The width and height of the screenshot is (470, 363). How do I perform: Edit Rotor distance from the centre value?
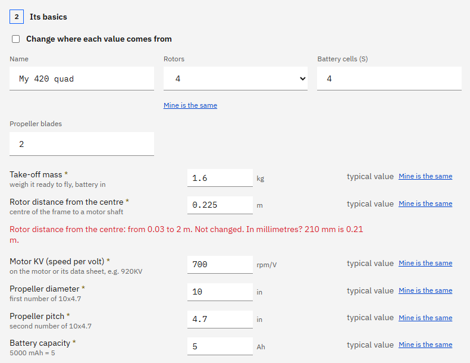point(220,205)
